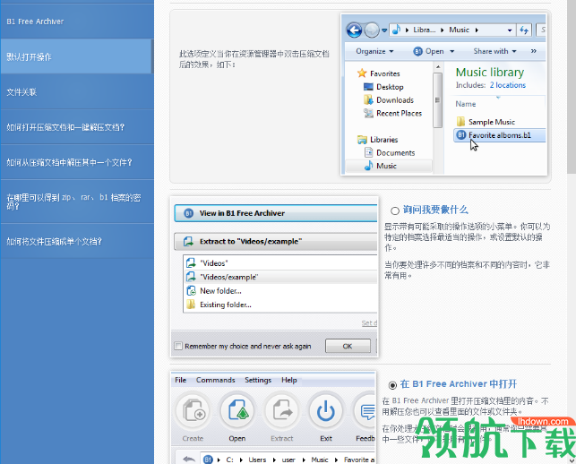Image resolution: width=576 pixels, height=464 pixels.
Task: Click the Back arrow in Explorer image
Action: pos(354,30)
